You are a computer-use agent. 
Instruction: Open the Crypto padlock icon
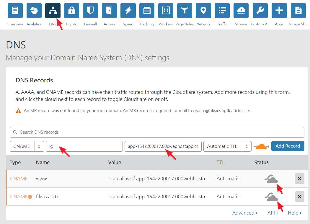pyautogui.click(x=71, y=11)
